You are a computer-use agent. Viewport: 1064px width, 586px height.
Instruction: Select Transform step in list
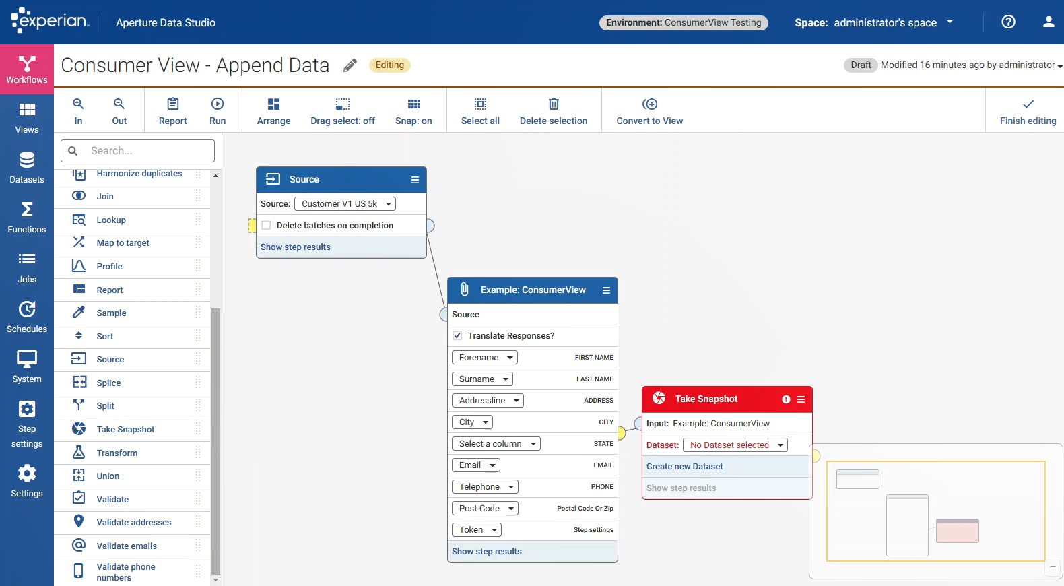coord(132,453)
